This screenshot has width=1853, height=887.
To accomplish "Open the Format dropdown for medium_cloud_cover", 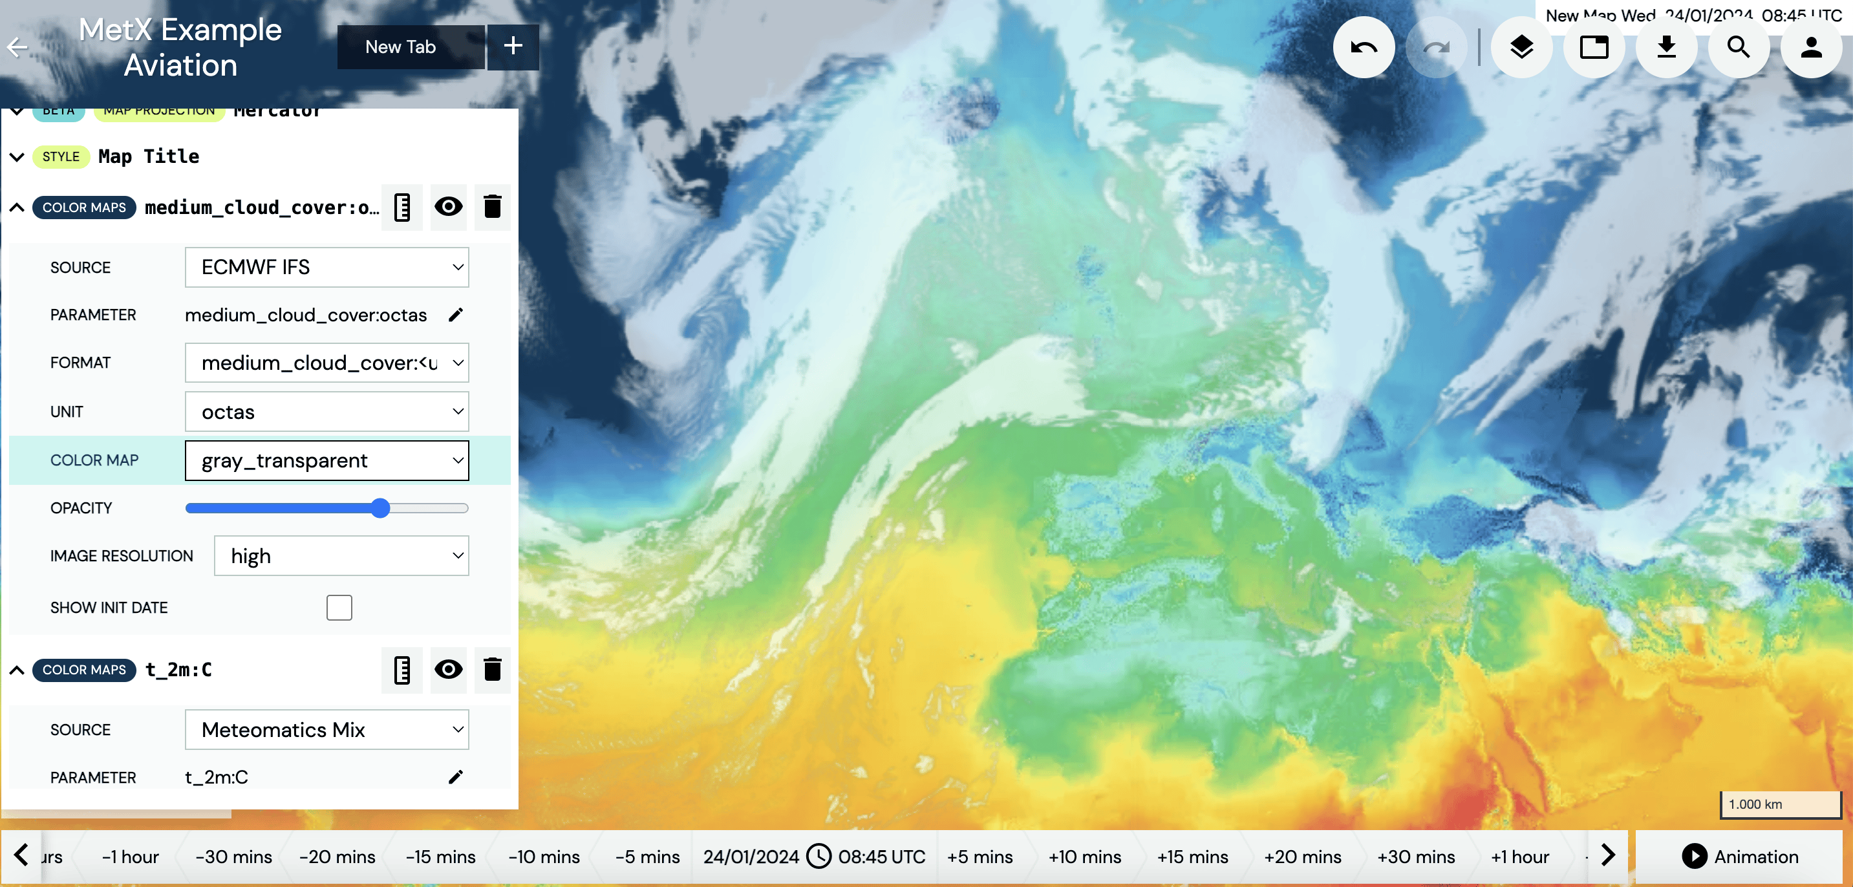I will point(327,363).
